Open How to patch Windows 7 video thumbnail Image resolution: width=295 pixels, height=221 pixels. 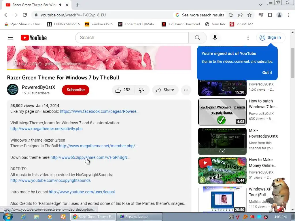[x=222, y=112]
